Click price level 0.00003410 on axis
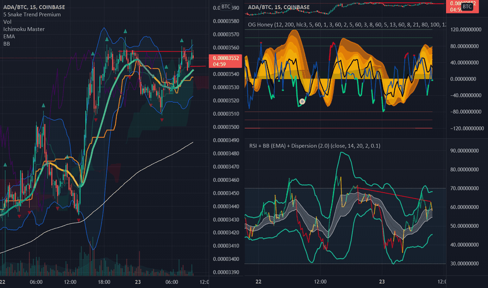This screenshot has width=488, height=288. coord(226,246)
